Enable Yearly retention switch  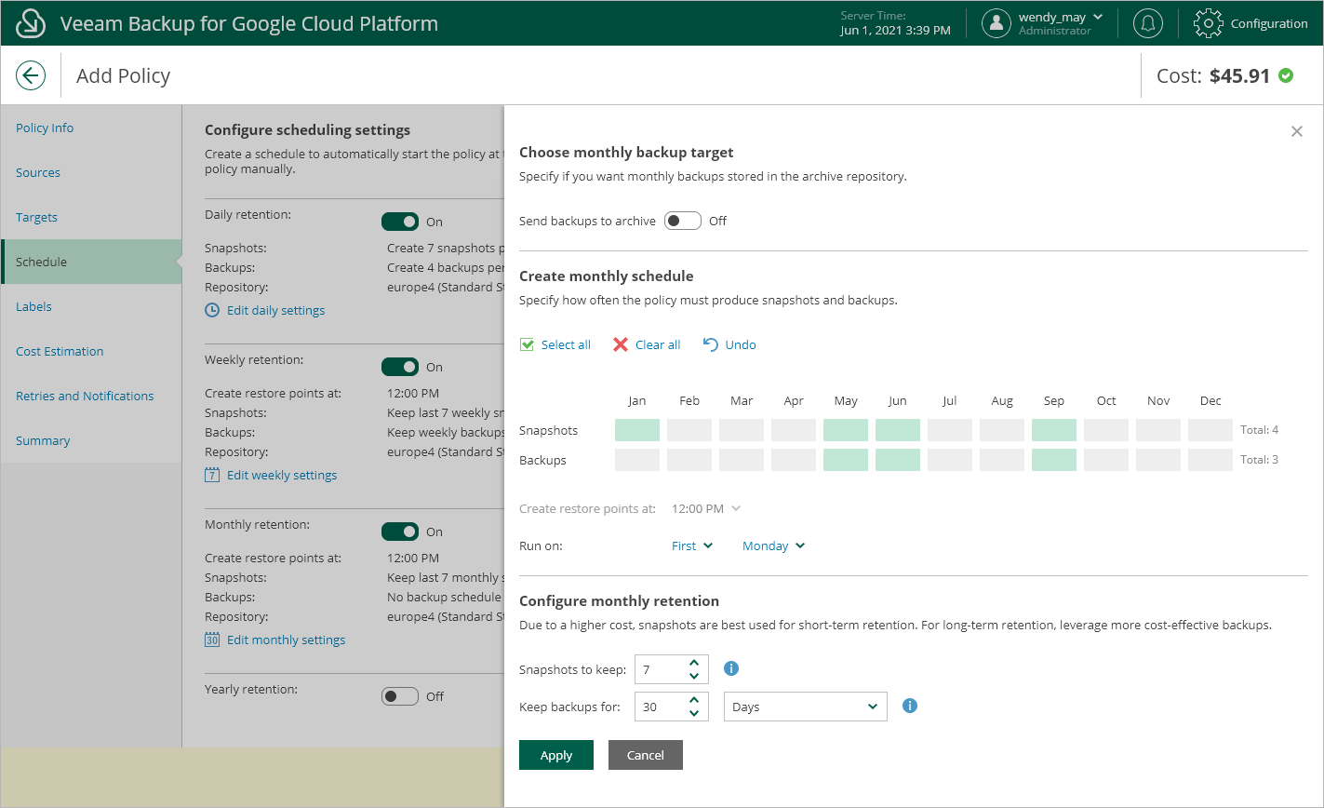tap(400, 696)
